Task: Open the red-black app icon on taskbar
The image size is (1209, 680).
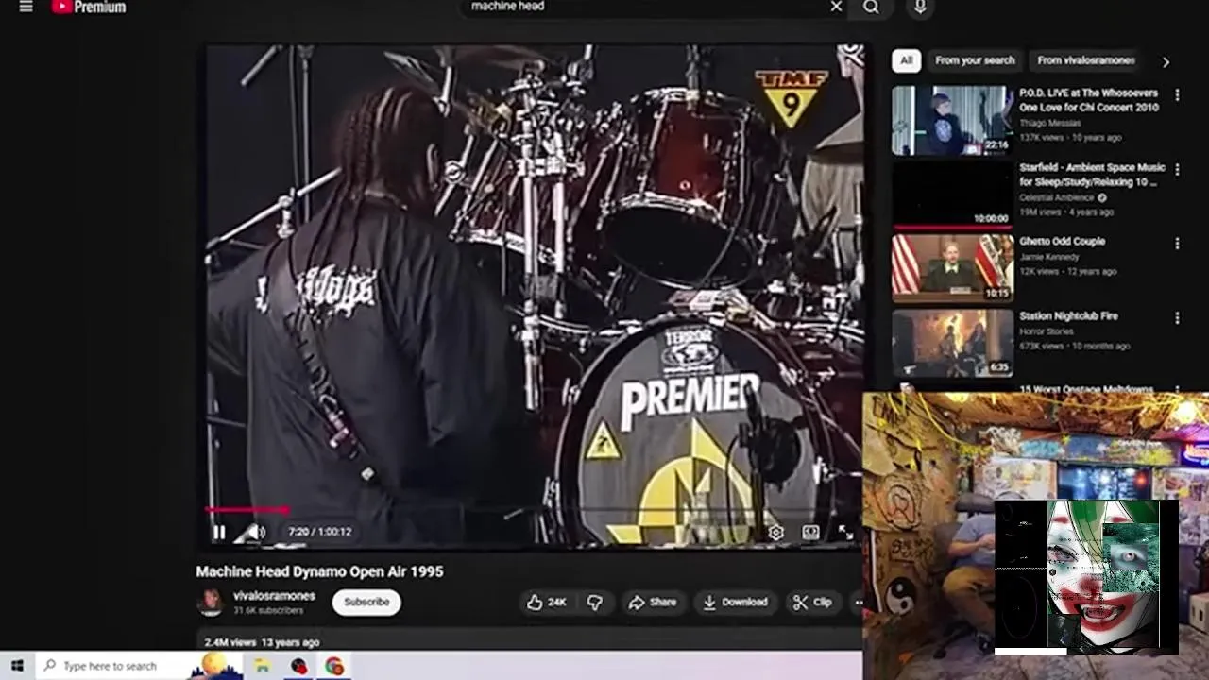Action: click(298, 666)
